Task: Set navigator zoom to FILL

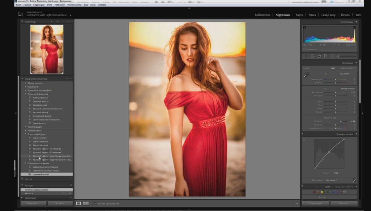Action: click(x=57, y=22)
